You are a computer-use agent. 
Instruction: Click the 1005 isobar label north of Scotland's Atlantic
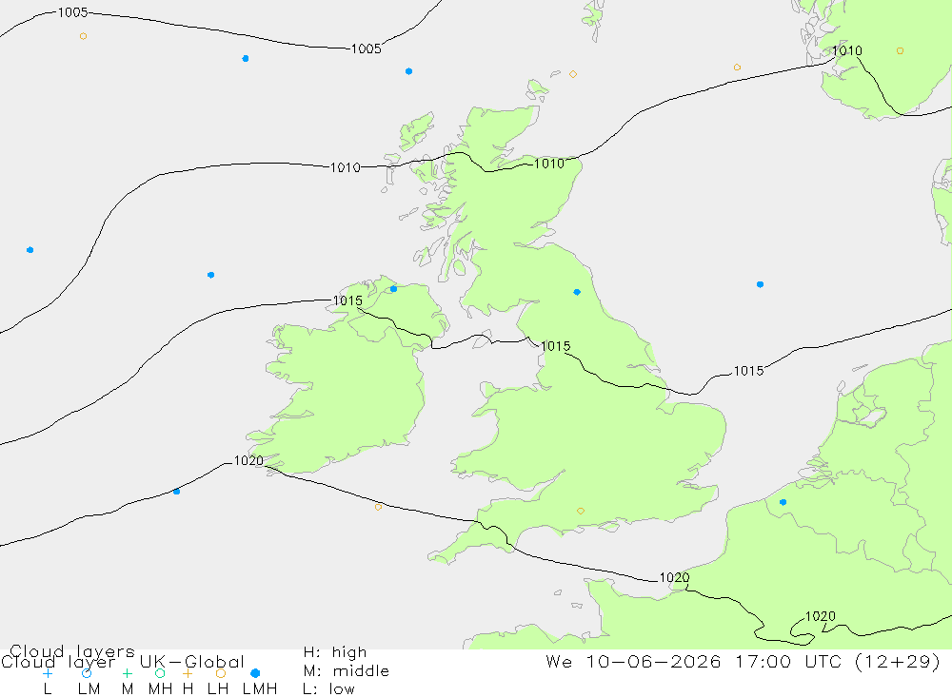click(367, 48)
